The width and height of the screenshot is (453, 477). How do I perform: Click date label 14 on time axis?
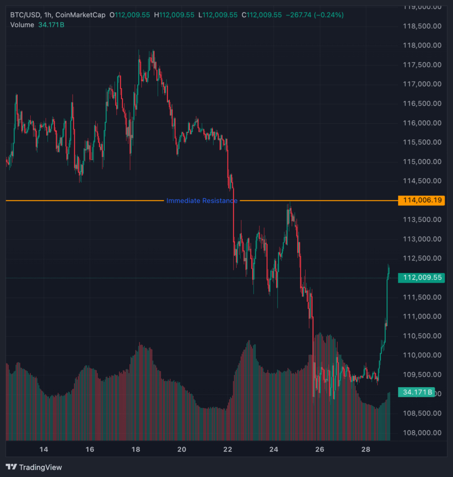pos(44,450)
